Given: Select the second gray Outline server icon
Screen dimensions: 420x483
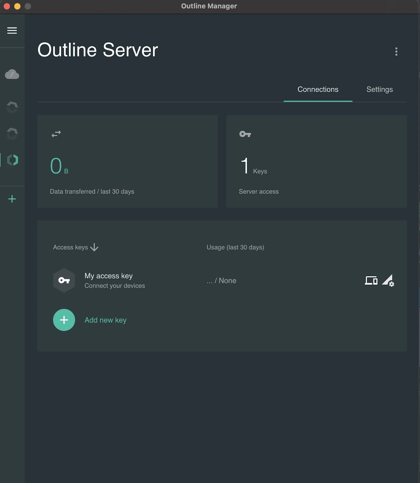Looking at the screenshot, I should click(x=12, y=133).
